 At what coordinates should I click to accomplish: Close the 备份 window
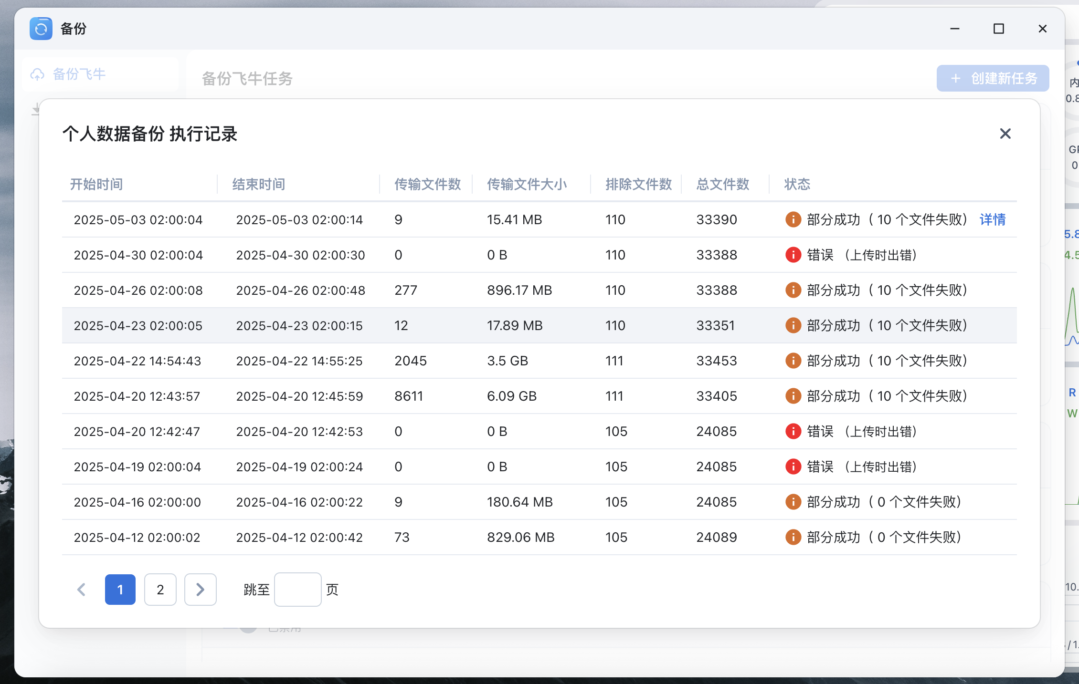[1042, 29]
